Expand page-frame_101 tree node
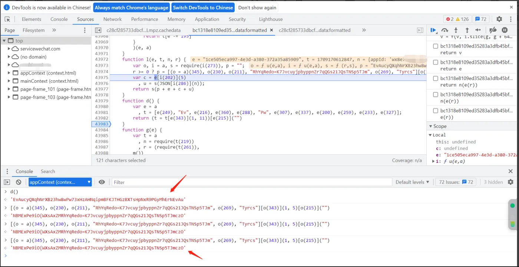This screenshot has width=519, height=267. click(9, 89)
